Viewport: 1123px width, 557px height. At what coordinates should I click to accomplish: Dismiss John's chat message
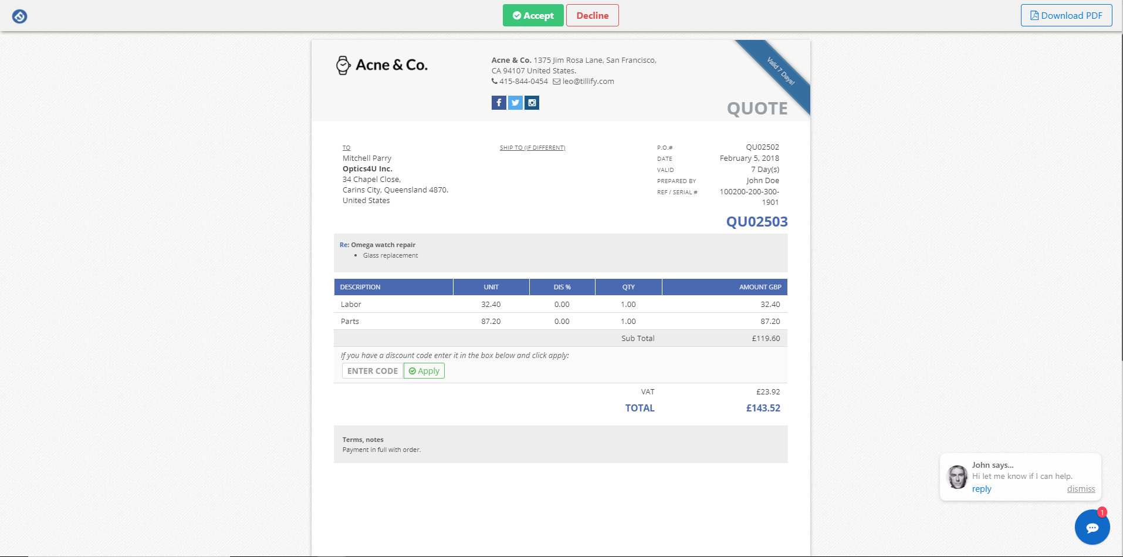[1081, 488]
